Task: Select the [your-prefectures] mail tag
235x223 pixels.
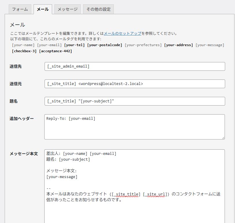Action: [143, 45]
